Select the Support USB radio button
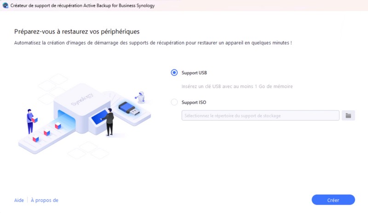368x213 pixels. [174, 73]
